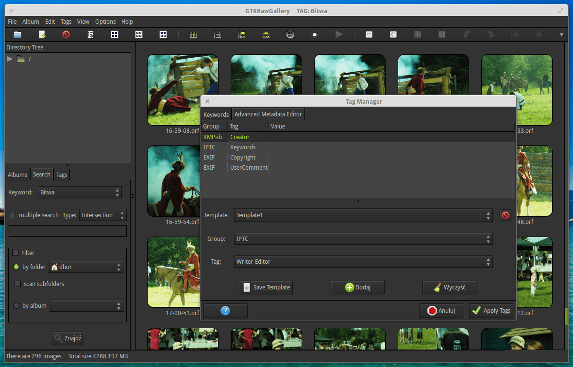Viewport: 573px width, 367px height.
Task: Open the Tag dropdown showing Writer-Editor
Action: point(363,262)
